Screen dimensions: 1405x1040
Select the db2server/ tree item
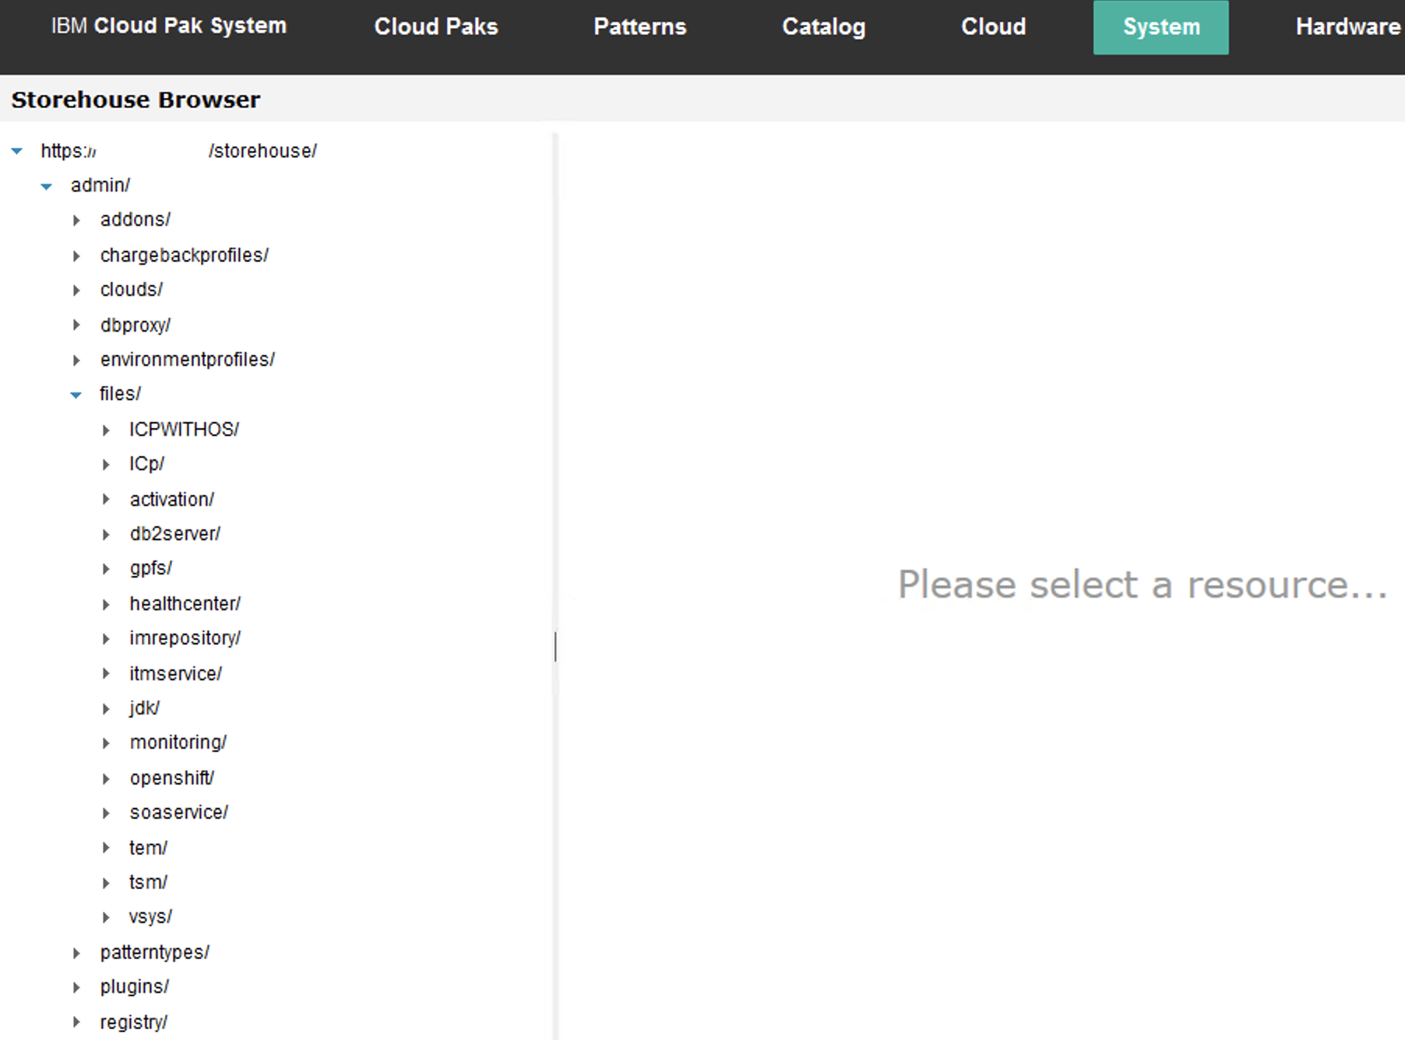click(x=175, y=534)
